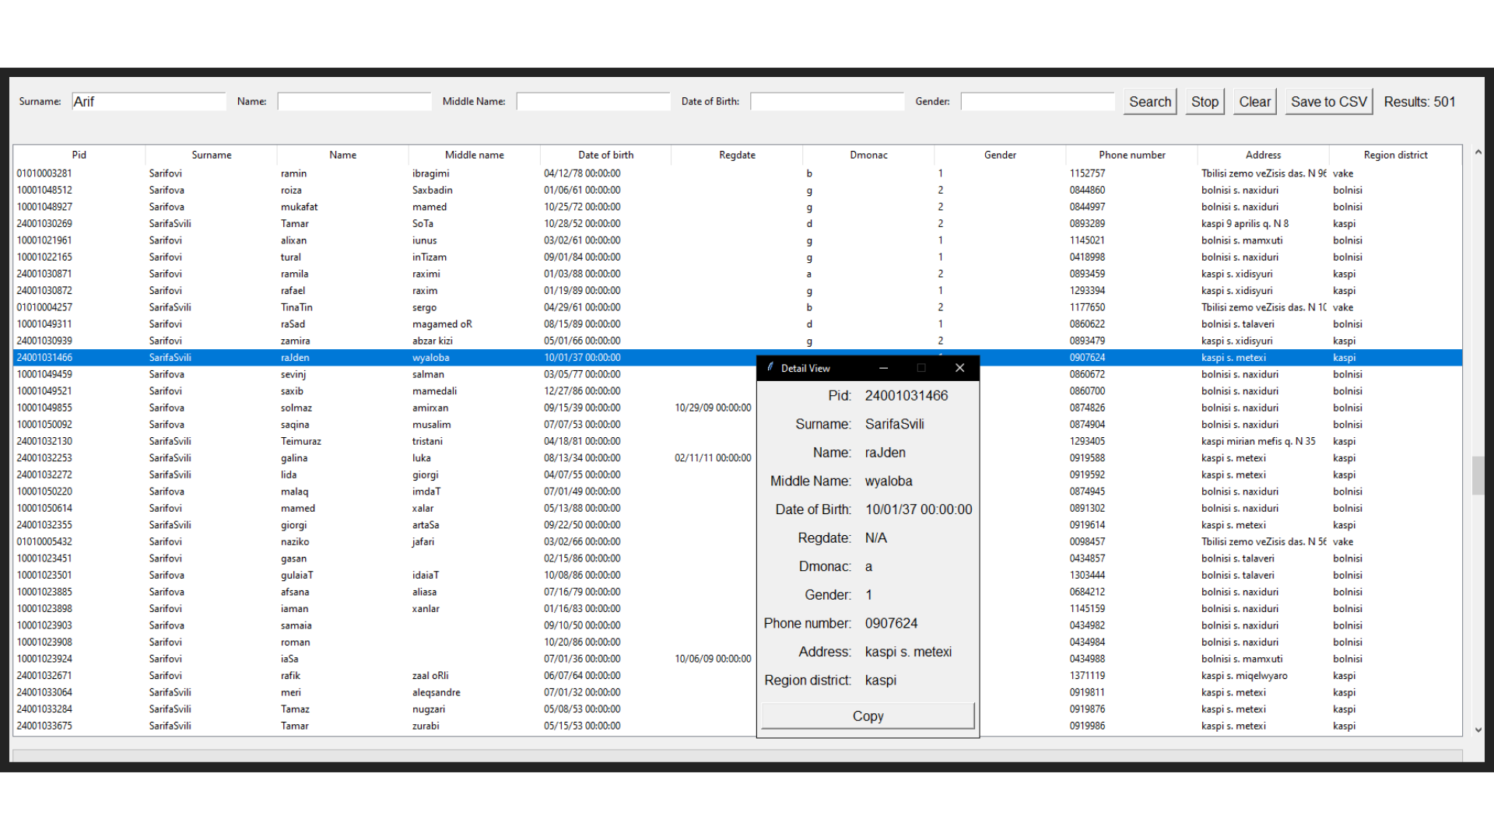Image resolution: width=1494 pixels, height=840 pixels.
Task: Focus the Surname input containing Arif
Action: pyautogui.click(x=149, y=102)
